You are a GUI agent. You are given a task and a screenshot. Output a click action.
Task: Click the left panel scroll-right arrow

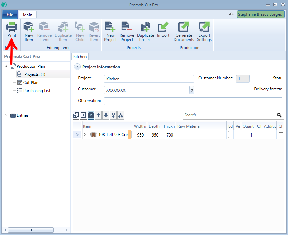(66, 230)
